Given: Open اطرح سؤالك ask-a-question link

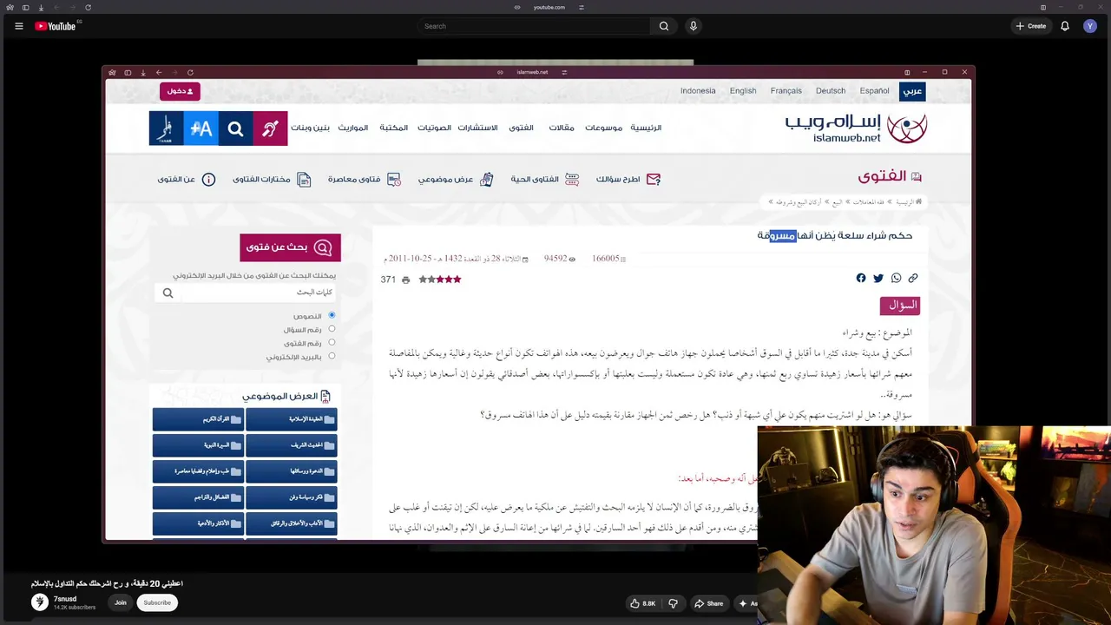Looking at the screenshot, I should (x=628, y=180).
